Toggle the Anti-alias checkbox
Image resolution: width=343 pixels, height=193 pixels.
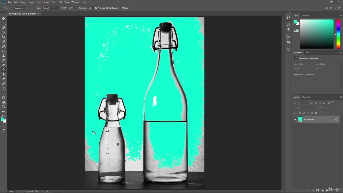tap(96, 8)
